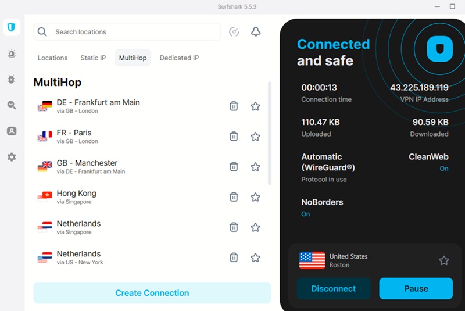Click the Hong Kong flag icon
Image resolution: width=465 pixels, height=311 pixels.
[47, 195]
